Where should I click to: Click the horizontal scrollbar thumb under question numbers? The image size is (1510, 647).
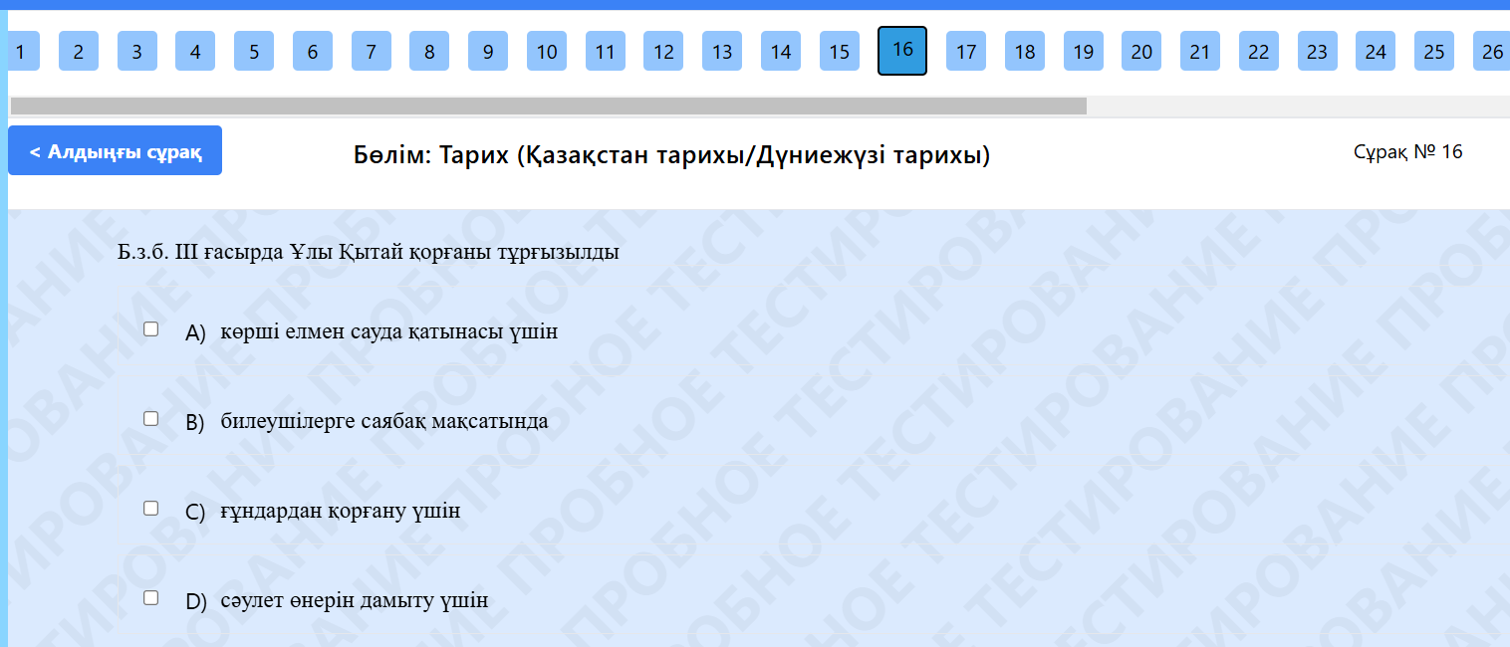coord(548,106)
